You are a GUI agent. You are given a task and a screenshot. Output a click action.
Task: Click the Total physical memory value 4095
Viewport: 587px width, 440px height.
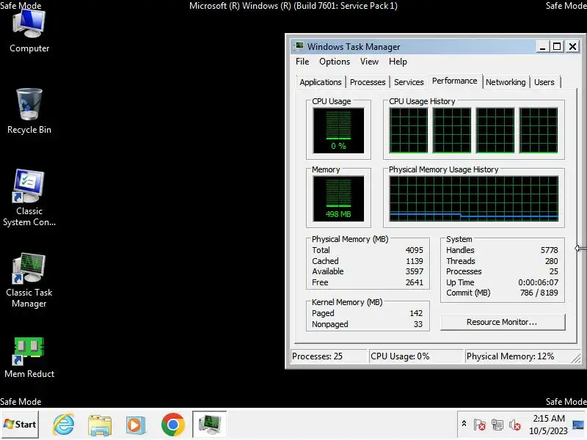(x=414, y=250)
